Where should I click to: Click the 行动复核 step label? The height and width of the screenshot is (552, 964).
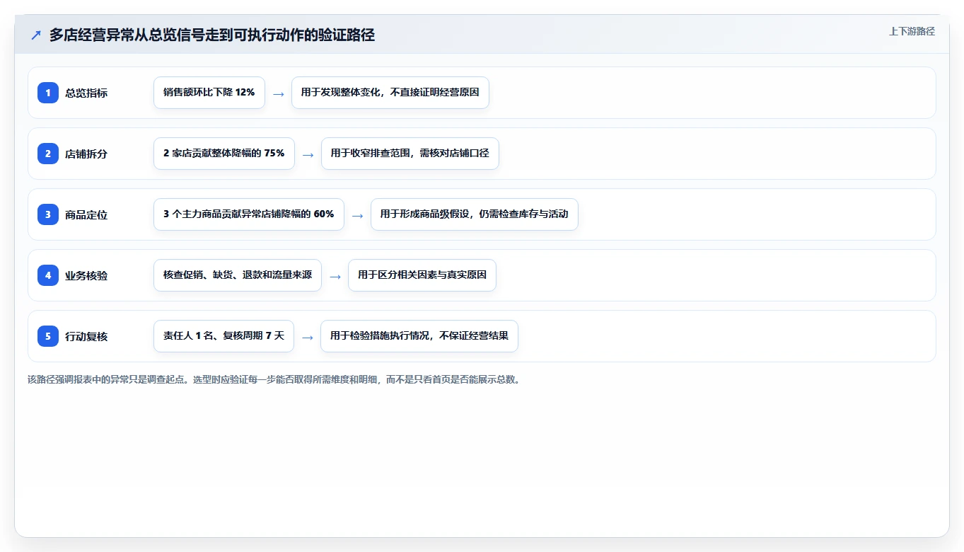coord(86,336)
